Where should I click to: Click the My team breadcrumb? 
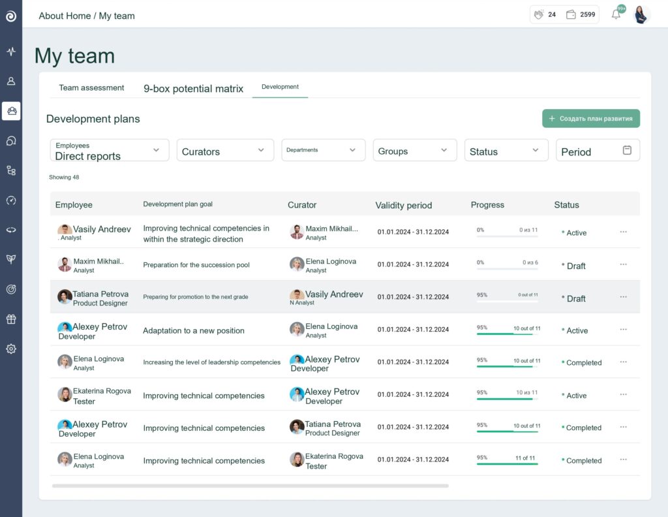pos(117,16)
